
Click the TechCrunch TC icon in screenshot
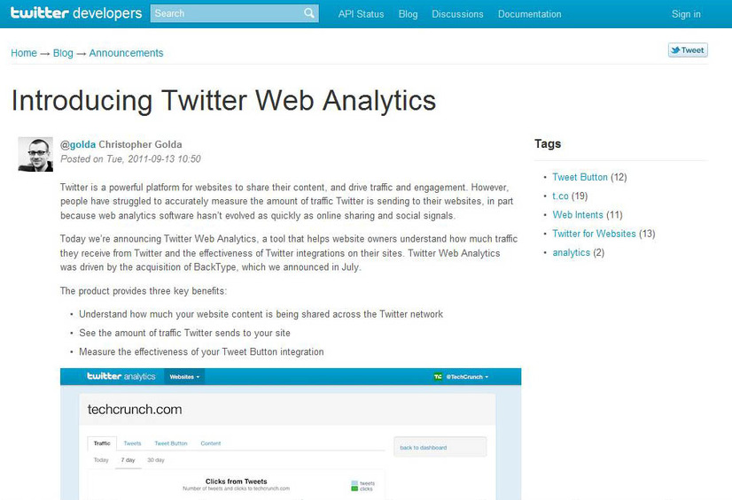[438, 376]
